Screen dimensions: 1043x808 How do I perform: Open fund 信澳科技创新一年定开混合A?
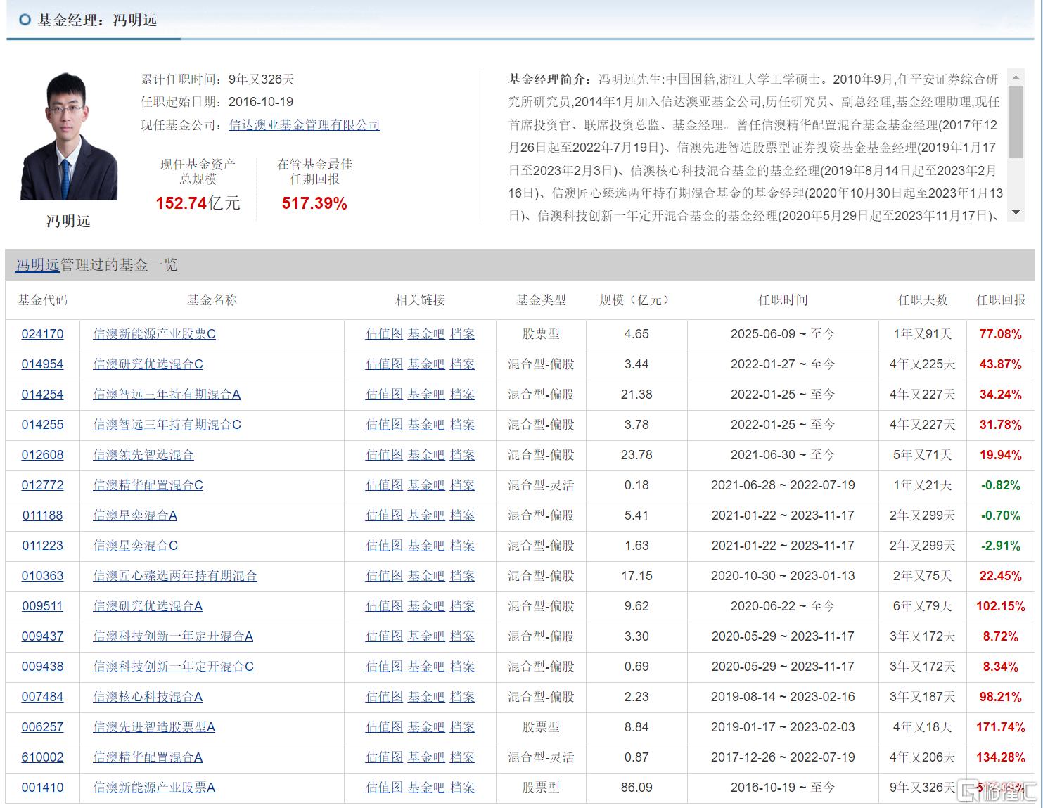click(x=173, y=636)
